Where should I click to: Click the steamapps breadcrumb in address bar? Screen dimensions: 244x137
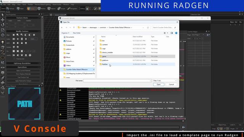pyautogui.click(x=93, y=27)
